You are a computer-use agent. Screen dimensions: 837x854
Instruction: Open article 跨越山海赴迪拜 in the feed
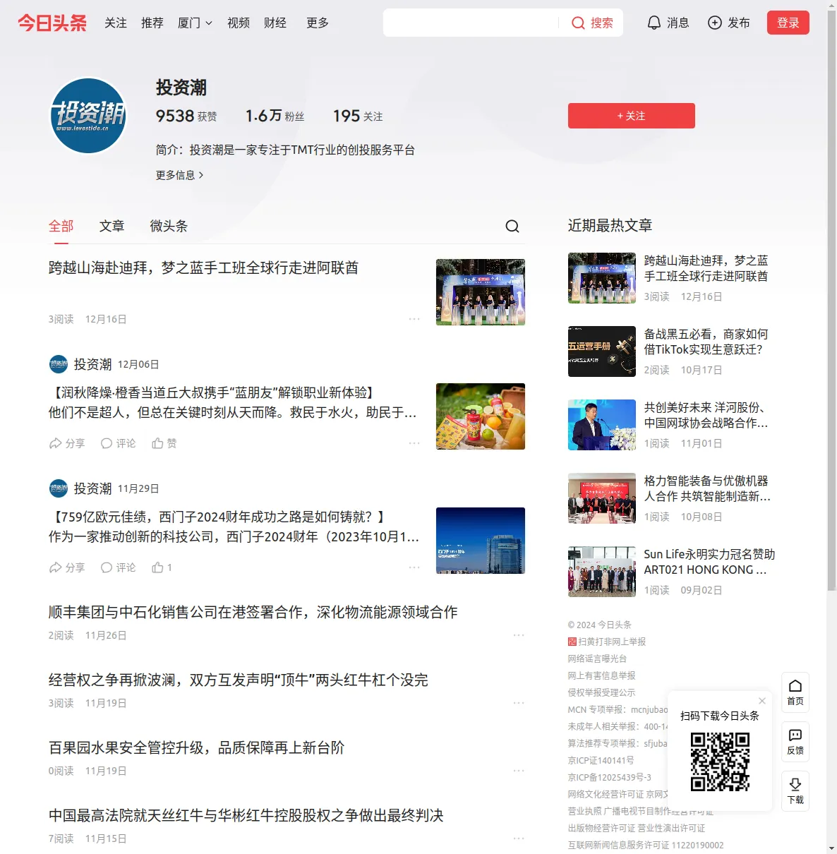[x=204, y=267]
